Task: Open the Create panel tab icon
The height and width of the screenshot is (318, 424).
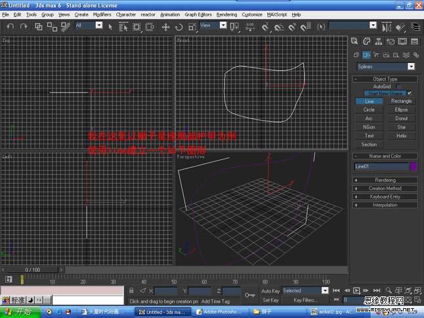Action: tap(354, 41)
